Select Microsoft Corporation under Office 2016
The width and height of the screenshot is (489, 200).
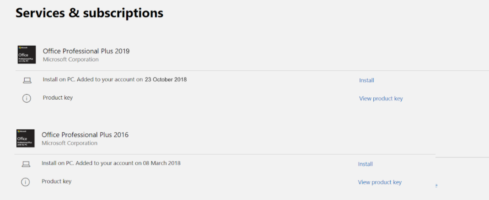(x=70, y=143)
